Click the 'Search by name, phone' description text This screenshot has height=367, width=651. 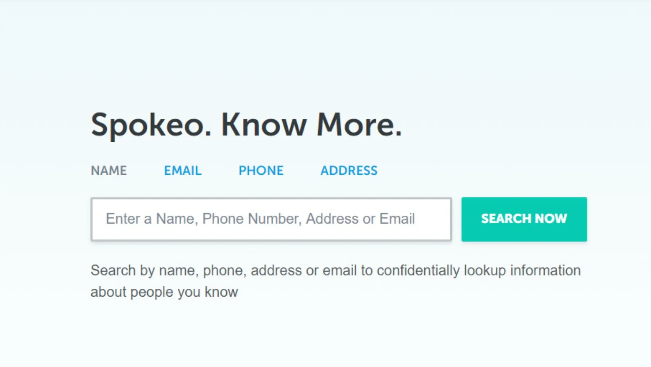335,270
